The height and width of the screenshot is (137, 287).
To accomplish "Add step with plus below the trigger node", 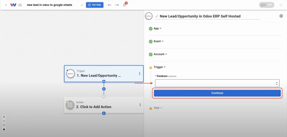I will 104,89.
